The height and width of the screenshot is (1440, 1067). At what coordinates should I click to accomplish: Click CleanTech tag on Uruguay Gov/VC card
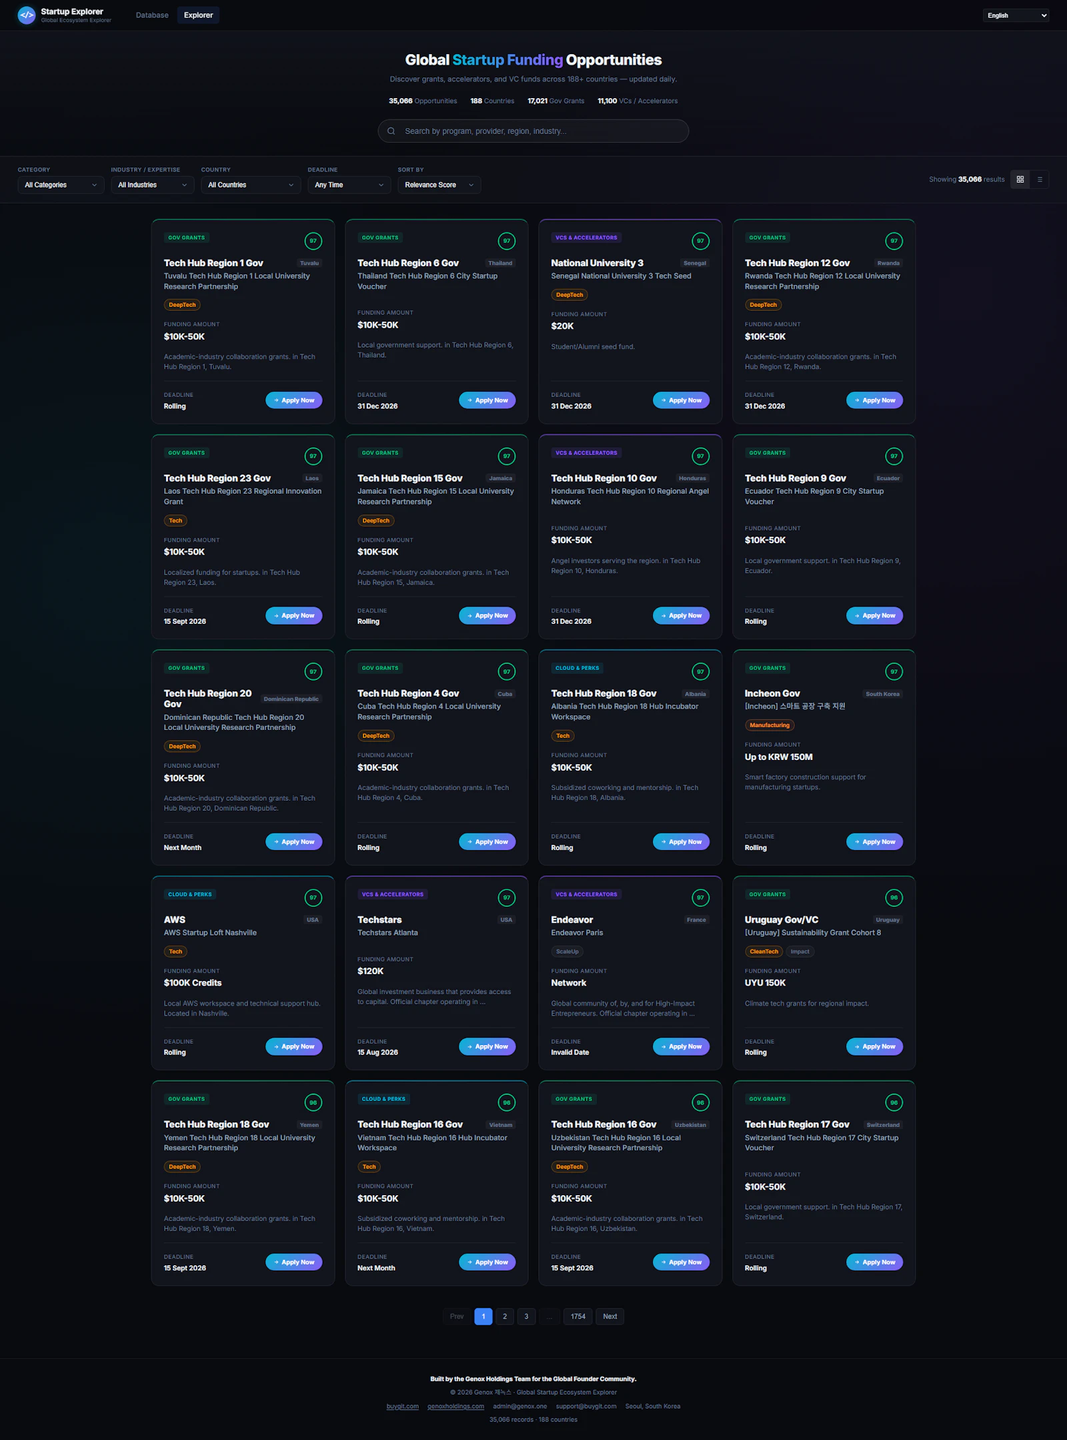[x=764, y=952]
